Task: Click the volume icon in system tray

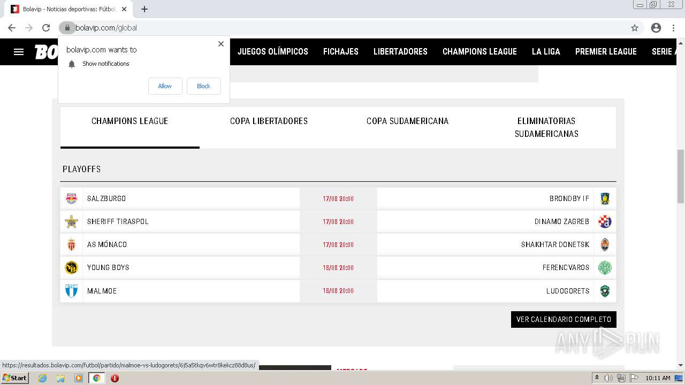Action: pyautogui.click(x=608, y=378)
